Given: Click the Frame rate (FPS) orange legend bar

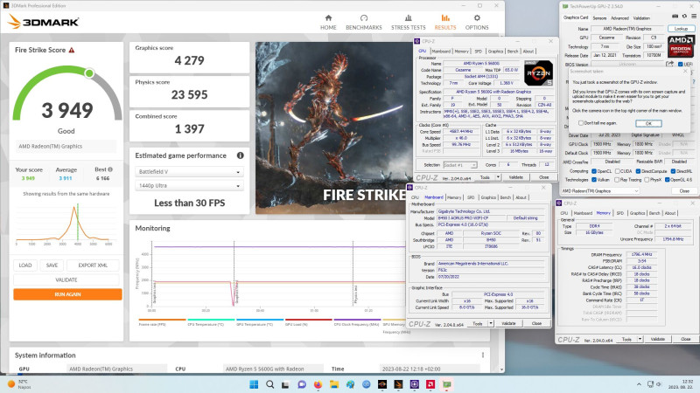Looking at the screenshot, I should click(x=162, y=320).
